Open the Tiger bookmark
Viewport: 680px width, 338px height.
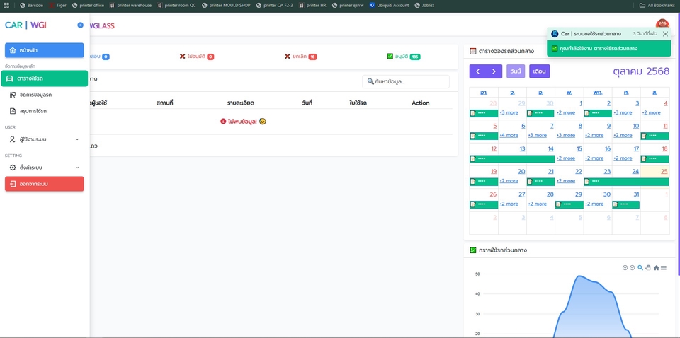click(x=57, y=5)
